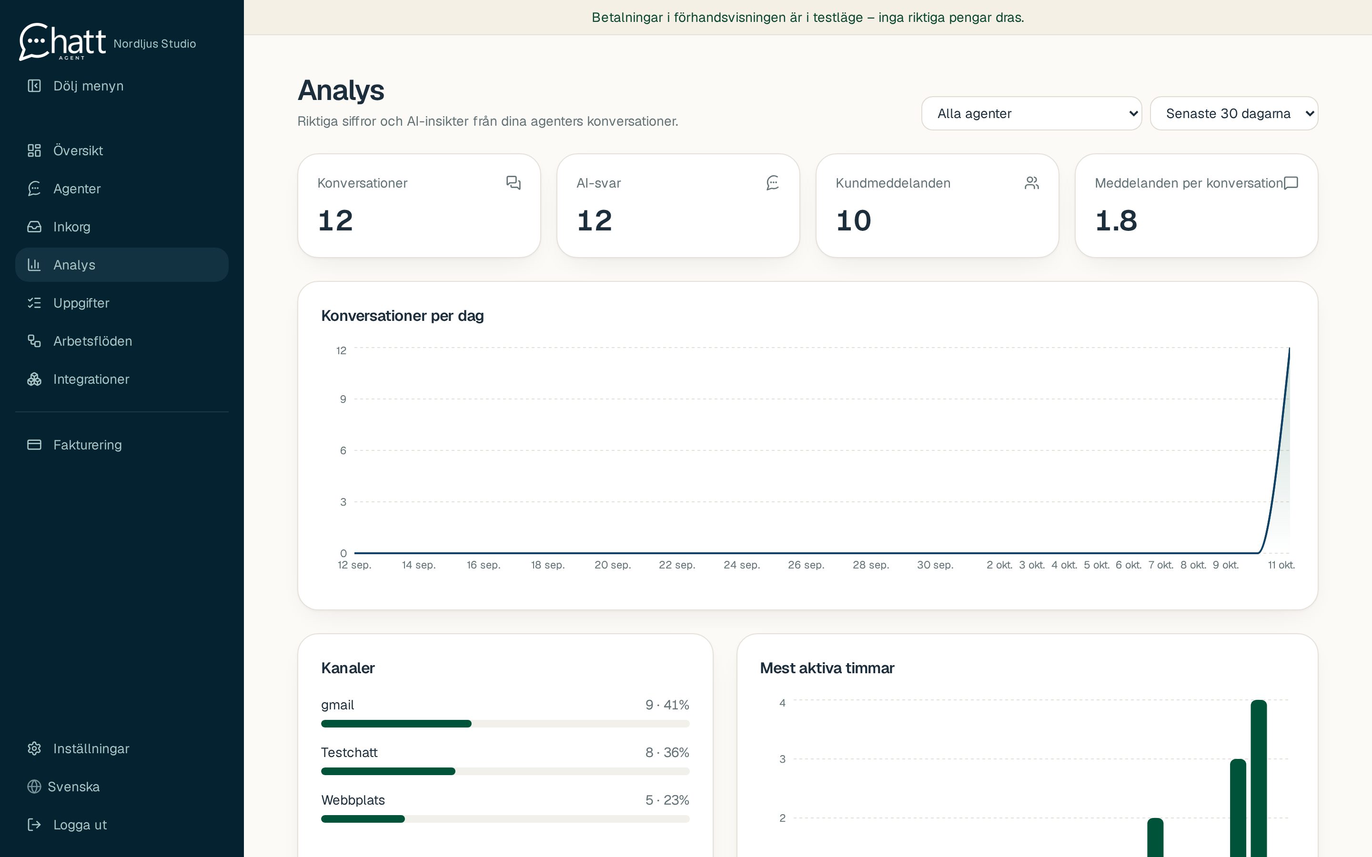Open the Fakturering link
Image resolution: width=1372 pixels, height=857 pixels.
click(x=122, y=444)
